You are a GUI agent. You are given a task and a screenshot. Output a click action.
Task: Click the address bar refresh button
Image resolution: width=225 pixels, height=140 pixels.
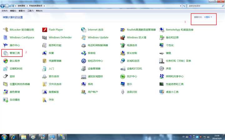184,6
